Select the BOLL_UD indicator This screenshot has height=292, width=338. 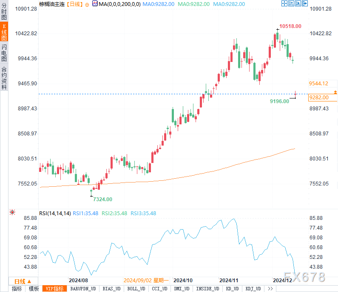(x=136, y=289)
